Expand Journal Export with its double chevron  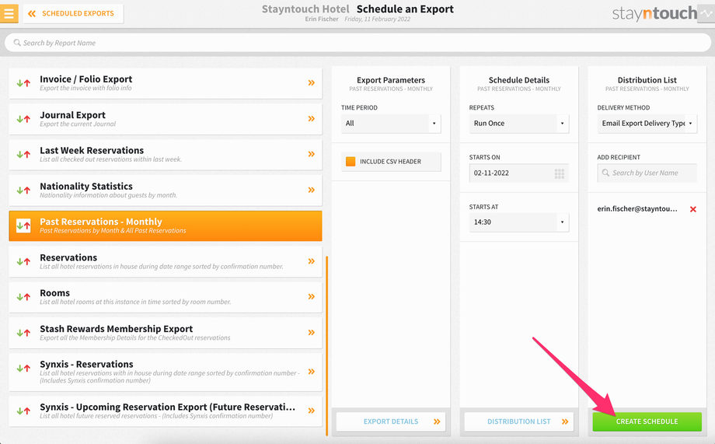312,119
